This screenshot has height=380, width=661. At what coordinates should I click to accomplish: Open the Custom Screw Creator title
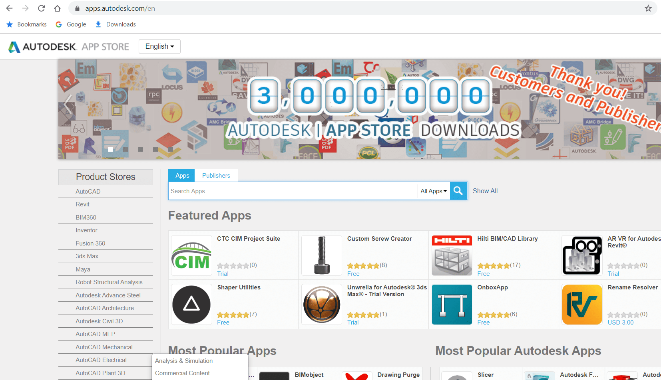380,239
